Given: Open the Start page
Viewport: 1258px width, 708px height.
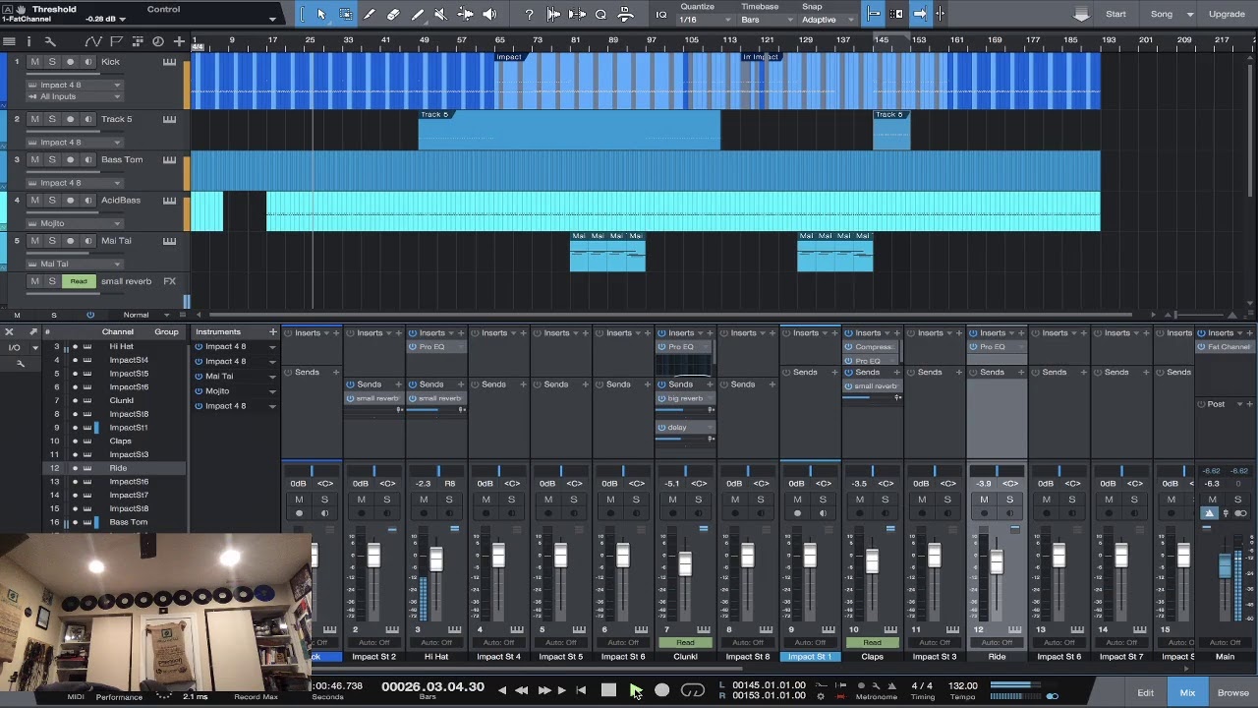Looking at the screenshot, I should pyautogui.click(x=1116, y=14).
